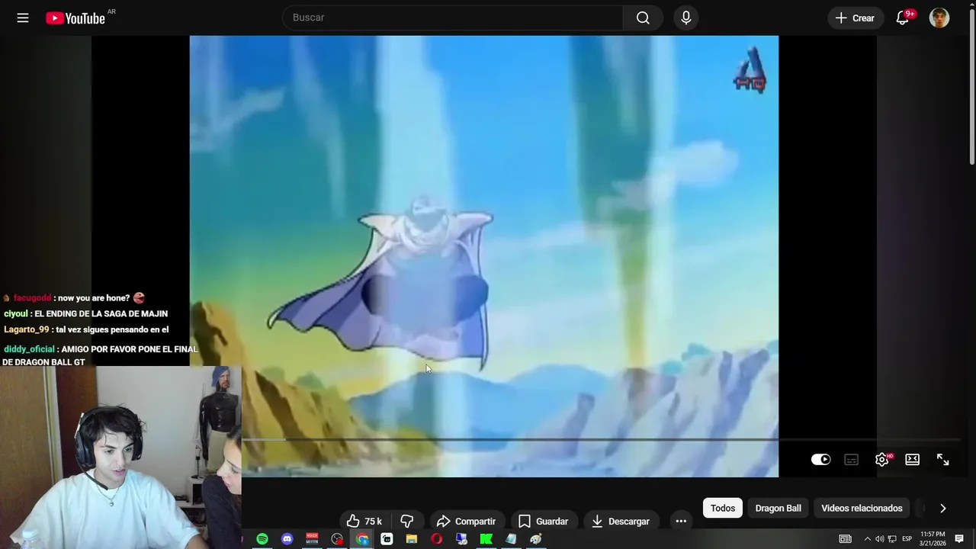Viewport: 976px width, 549px height.
Task: Open Spotify from the taskbar
Action: pos(262,539)
